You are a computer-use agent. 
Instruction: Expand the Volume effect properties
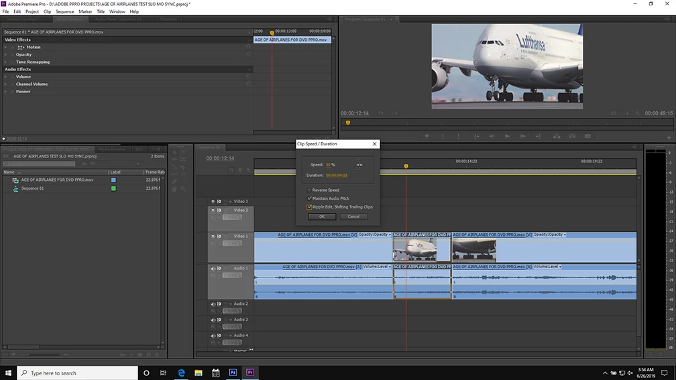click(5, 76)
